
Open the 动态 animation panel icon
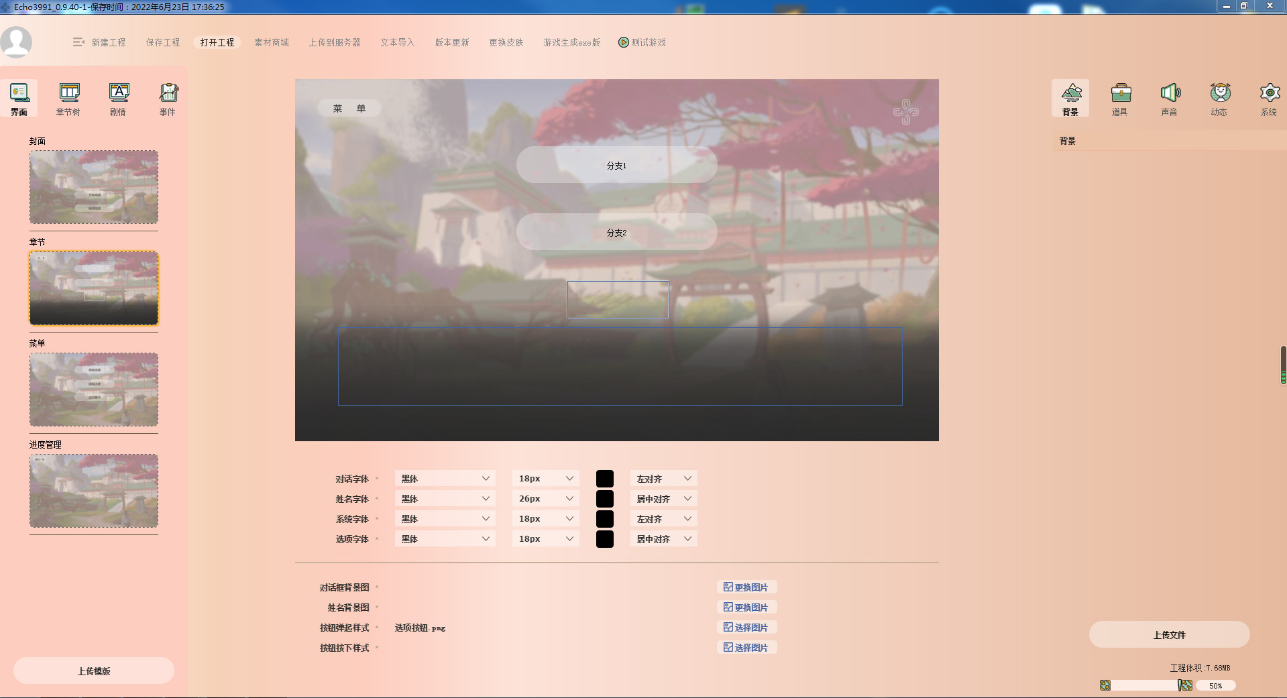pyautogui.click(x=1219, y=98)
